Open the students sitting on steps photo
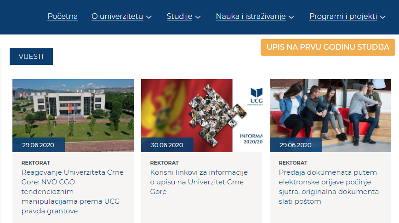The image size is (399, 223). 331,115
